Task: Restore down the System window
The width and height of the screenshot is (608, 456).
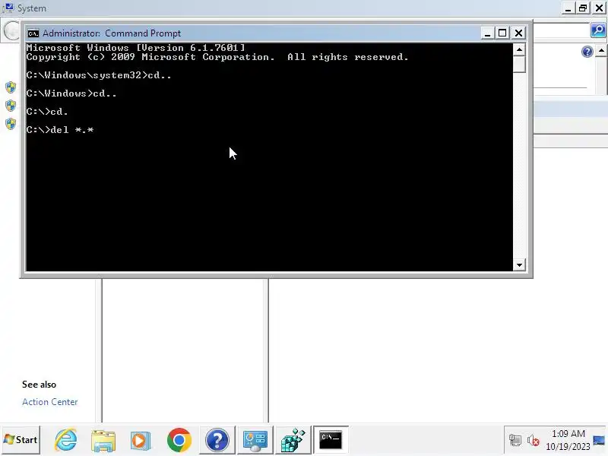Action: [583, 8]
